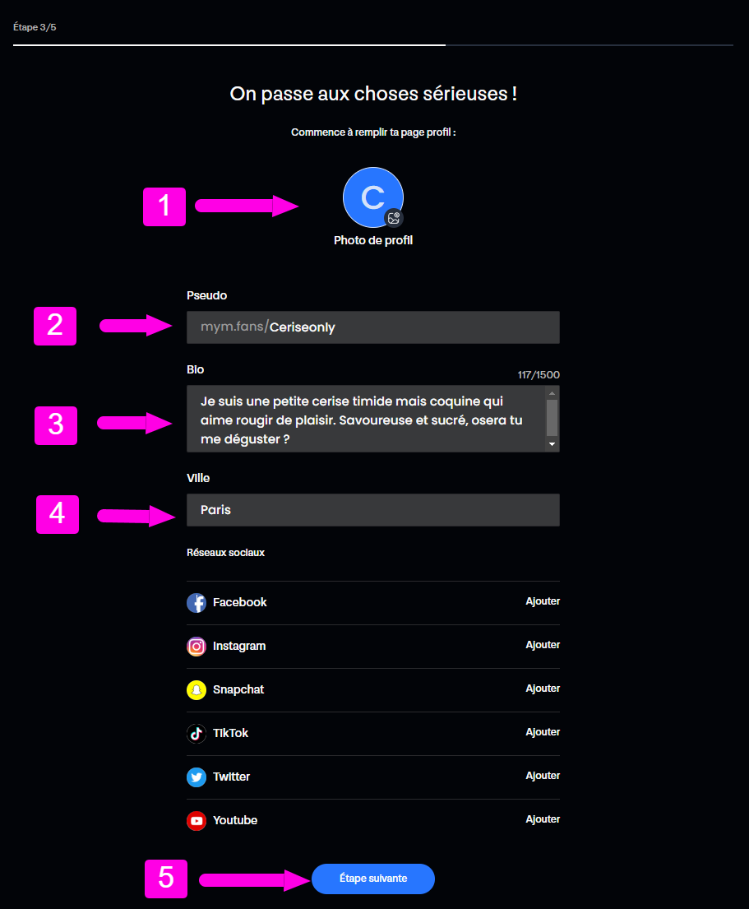Image resolution: width=749 pixels, height=909 pixels.
Task: Add a Facebook account via Ajouter
Action: [x=543, y=601]
